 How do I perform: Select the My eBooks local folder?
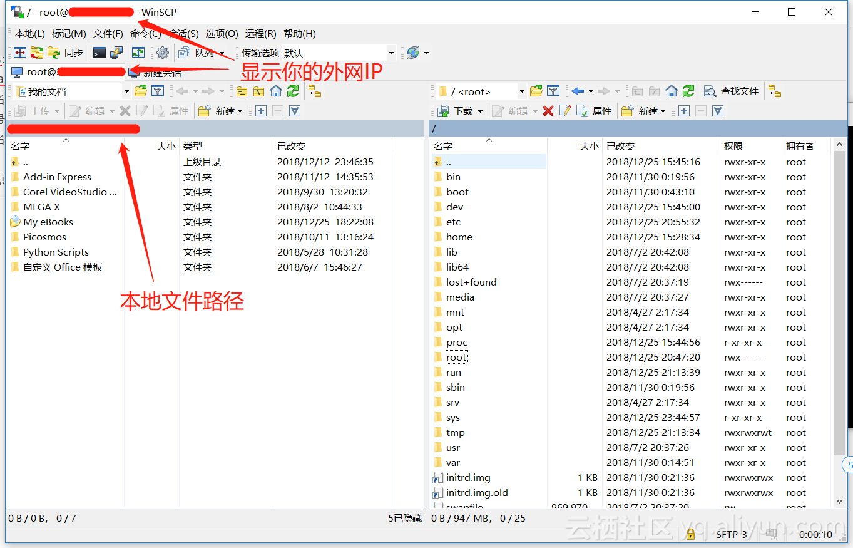coord(48,222)
